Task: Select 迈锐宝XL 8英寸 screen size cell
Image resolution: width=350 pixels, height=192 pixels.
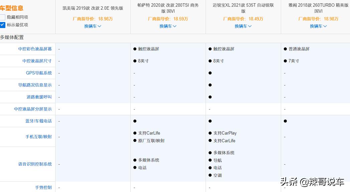Action: coord(216,61)
